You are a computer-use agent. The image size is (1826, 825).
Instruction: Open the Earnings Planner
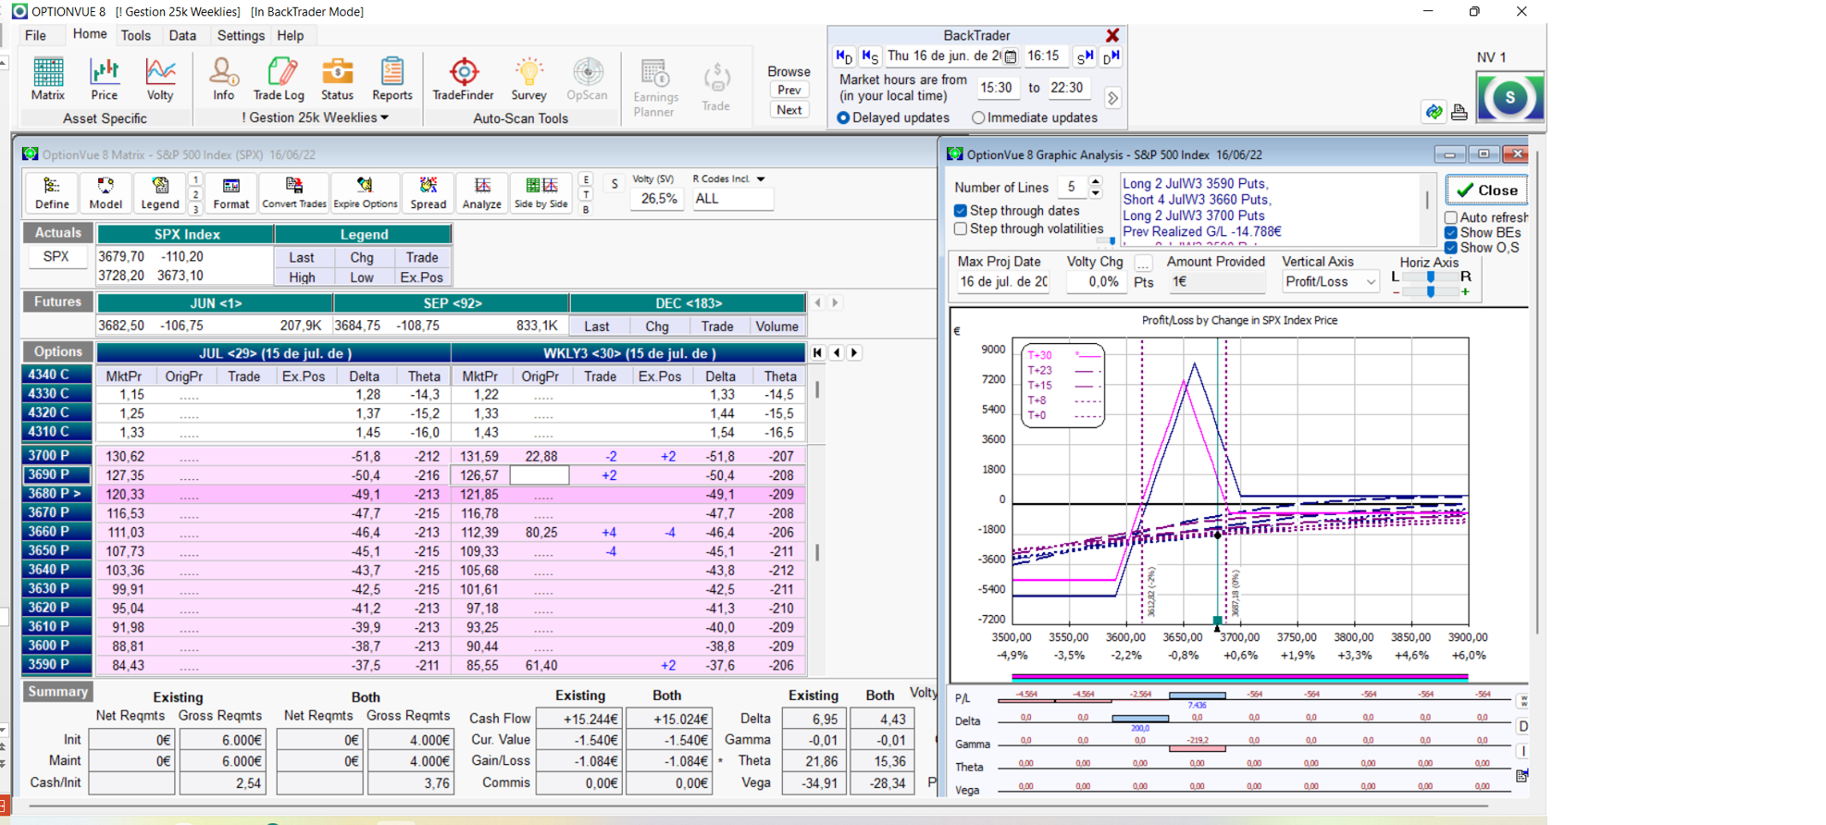click(x=655, y=88)
